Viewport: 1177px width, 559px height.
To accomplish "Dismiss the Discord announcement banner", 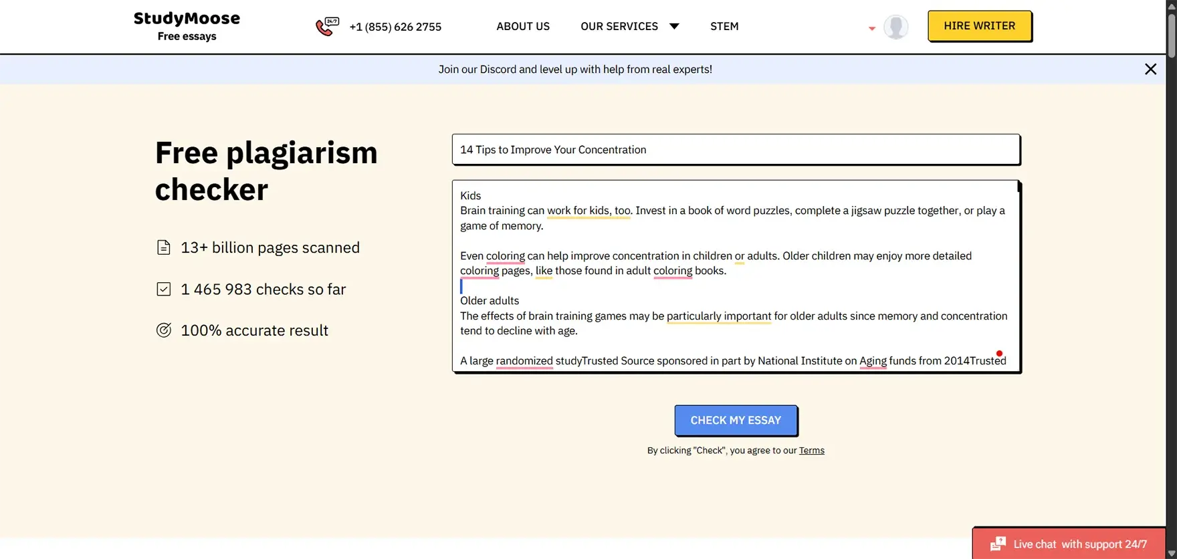I will coord(1150,70).
